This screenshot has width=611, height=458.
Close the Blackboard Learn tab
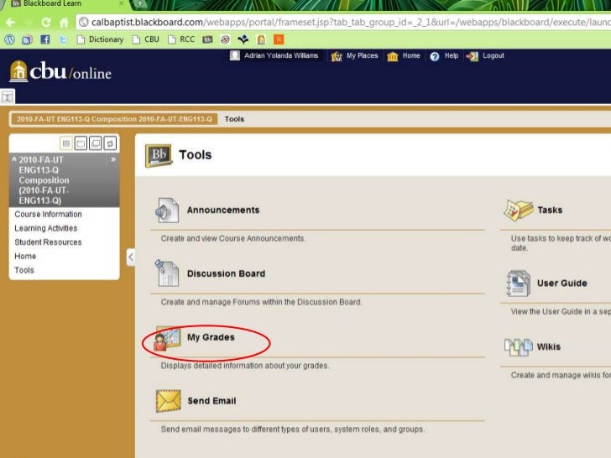[121, 3]
